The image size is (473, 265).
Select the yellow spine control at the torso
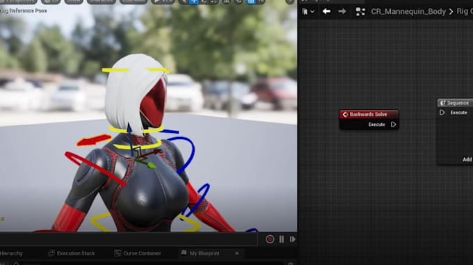tap(100, 222)
